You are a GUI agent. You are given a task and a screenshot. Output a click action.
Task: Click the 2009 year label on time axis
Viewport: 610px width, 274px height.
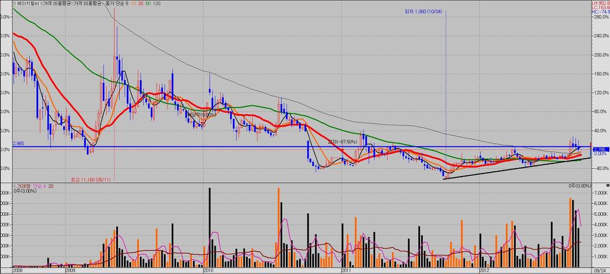pos(70,270)
